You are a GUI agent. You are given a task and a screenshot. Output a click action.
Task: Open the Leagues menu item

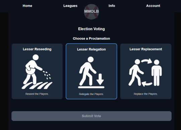click(x=70, y=6)
